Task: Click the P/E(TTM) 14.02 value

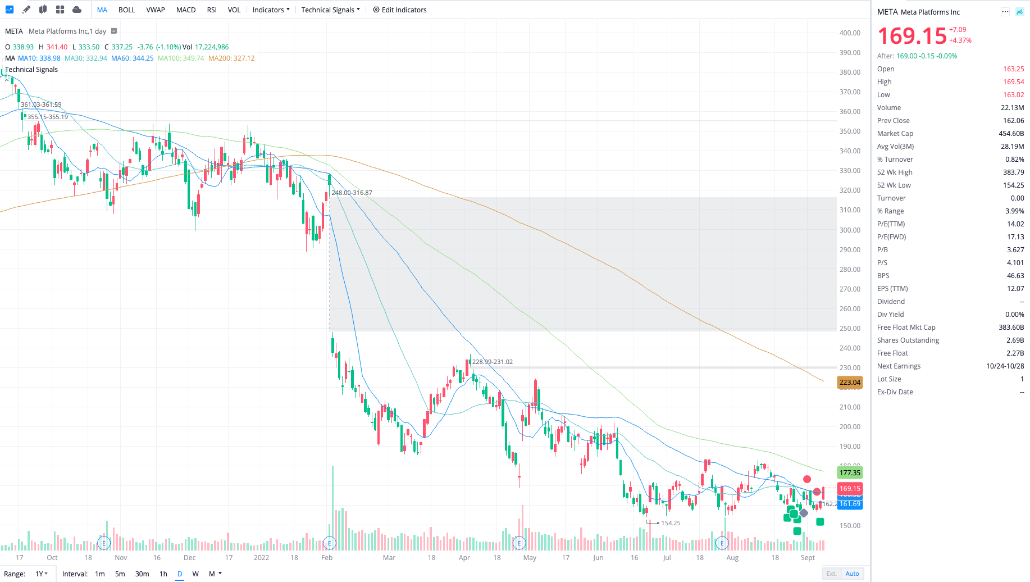Action: 1015,224
